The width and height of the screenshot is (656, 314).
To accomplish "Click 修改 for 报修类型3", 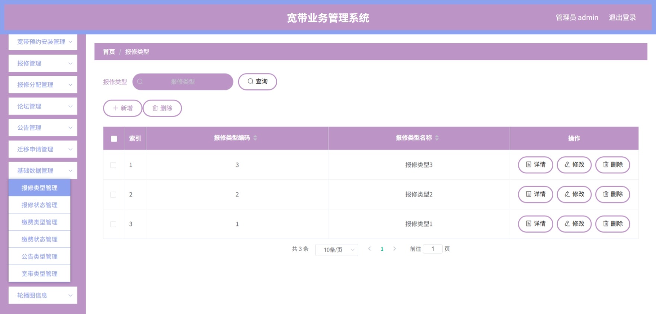I will point(574,165).
